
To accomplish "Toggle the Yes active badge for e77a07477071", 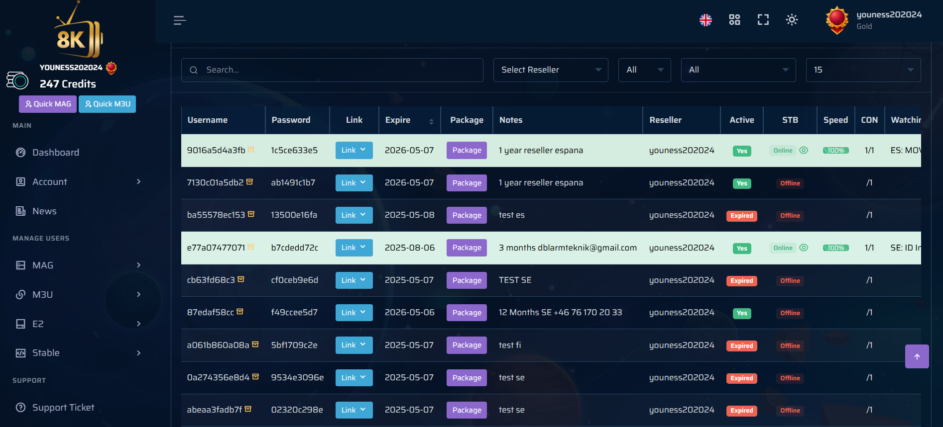I will pyautogui.click(x=742, y=249).
